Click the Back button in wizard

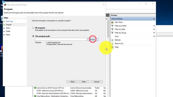72,82
